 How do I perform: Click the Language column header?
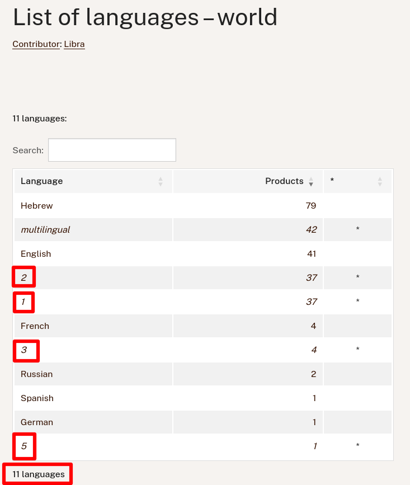(93, 181)
